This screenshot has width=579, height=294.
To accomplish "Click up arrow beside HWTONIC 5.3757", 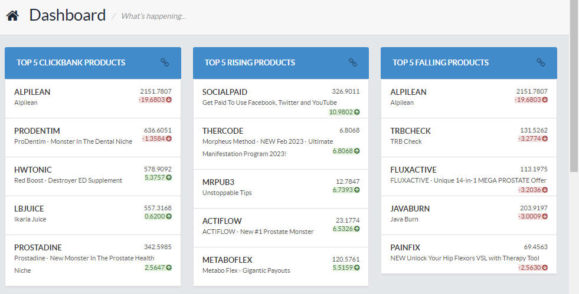I will [x=169, y=177].
